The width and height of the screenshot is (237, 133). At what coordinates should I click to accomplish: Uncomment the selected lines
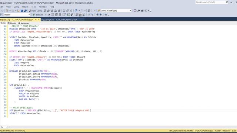(92, 15)
